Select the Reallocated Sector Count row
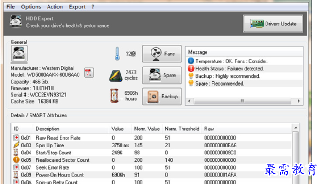The image size is (321, 184). pyautogui.click(x=152, y=160)
